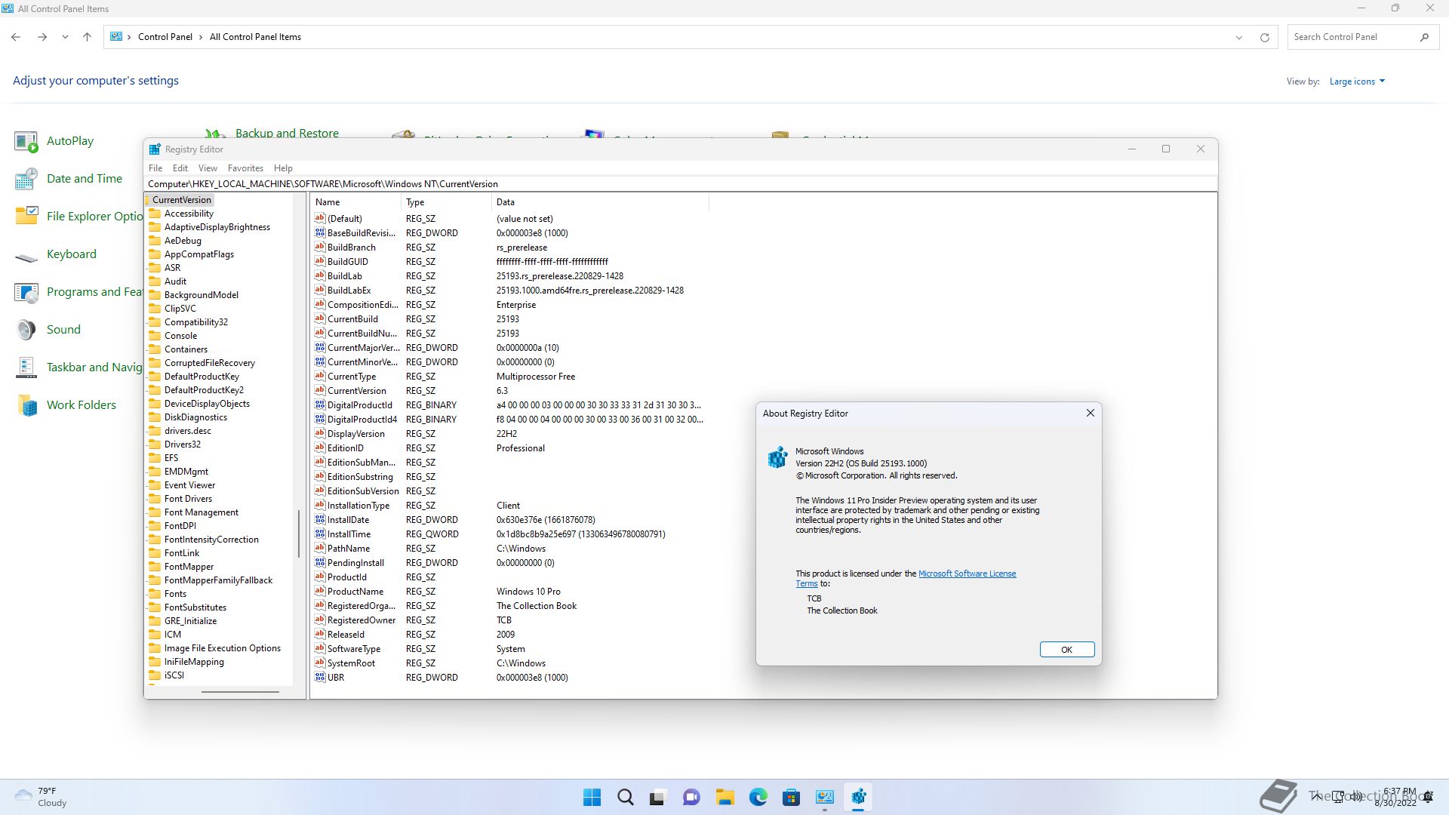Click the Type column header
Viewport: 1449px width, 815px height.
446,202
